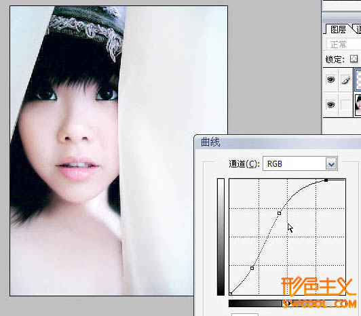Click the vertical gradient bar beside curve
The image size is (361, 316).
(221, 237)
